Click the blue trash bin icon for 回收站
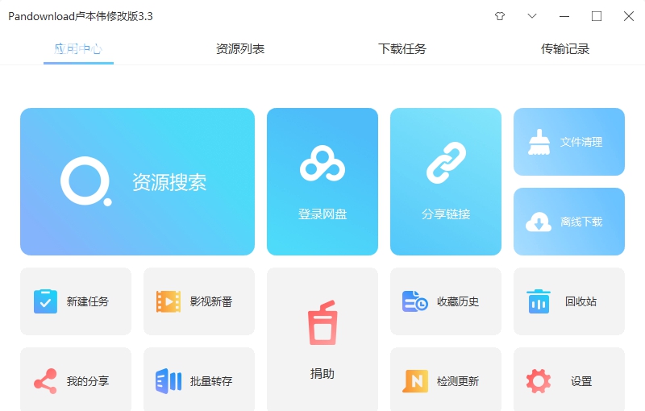This screenshot has width=645, height=411. [x=539, y=301]
